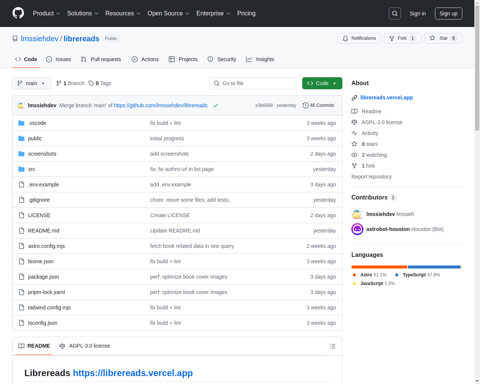Open the search magnifier button
The width and height of the screenshot is (480, 384).
click(395, 13)
